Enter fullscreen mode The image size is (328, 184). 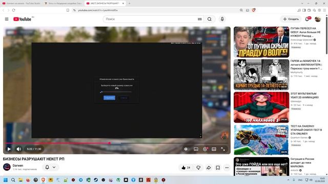pyautogui.click(x=223, y=149)
